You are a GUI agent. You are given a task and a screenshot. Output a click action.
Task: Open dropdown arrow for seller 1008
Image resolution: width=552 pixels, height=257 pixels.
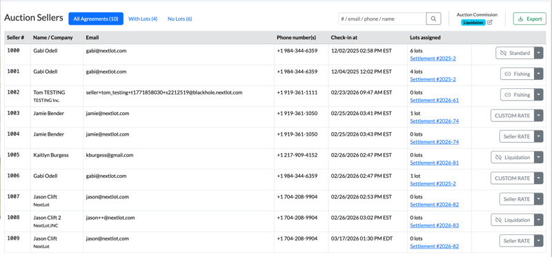click(x=539, y=220)
